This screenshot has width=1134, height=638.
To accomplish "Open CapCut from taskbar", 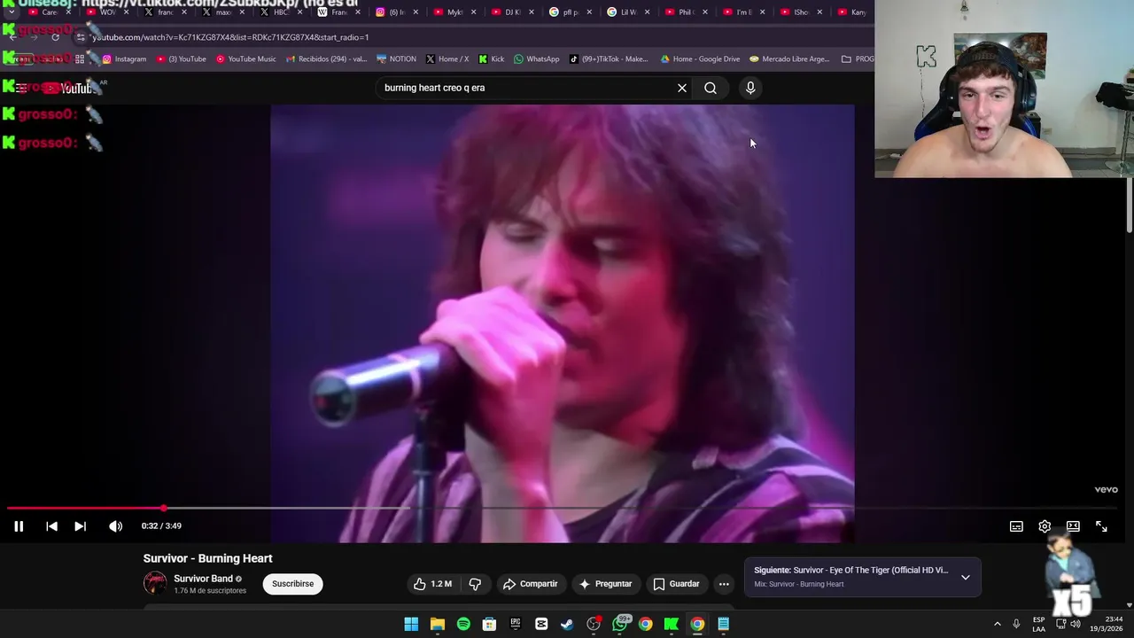I will point(541,624).
